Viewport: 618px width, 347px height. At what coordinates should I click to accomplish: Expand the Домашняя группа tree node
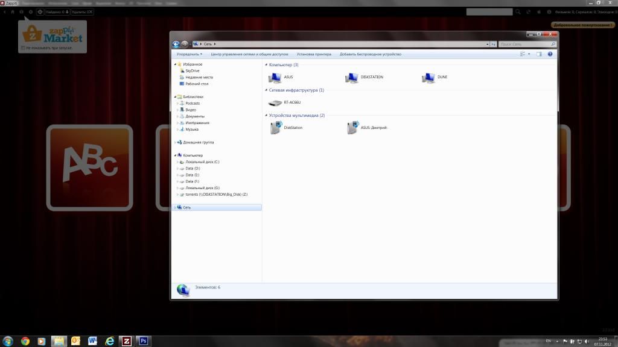click(175, 142)
